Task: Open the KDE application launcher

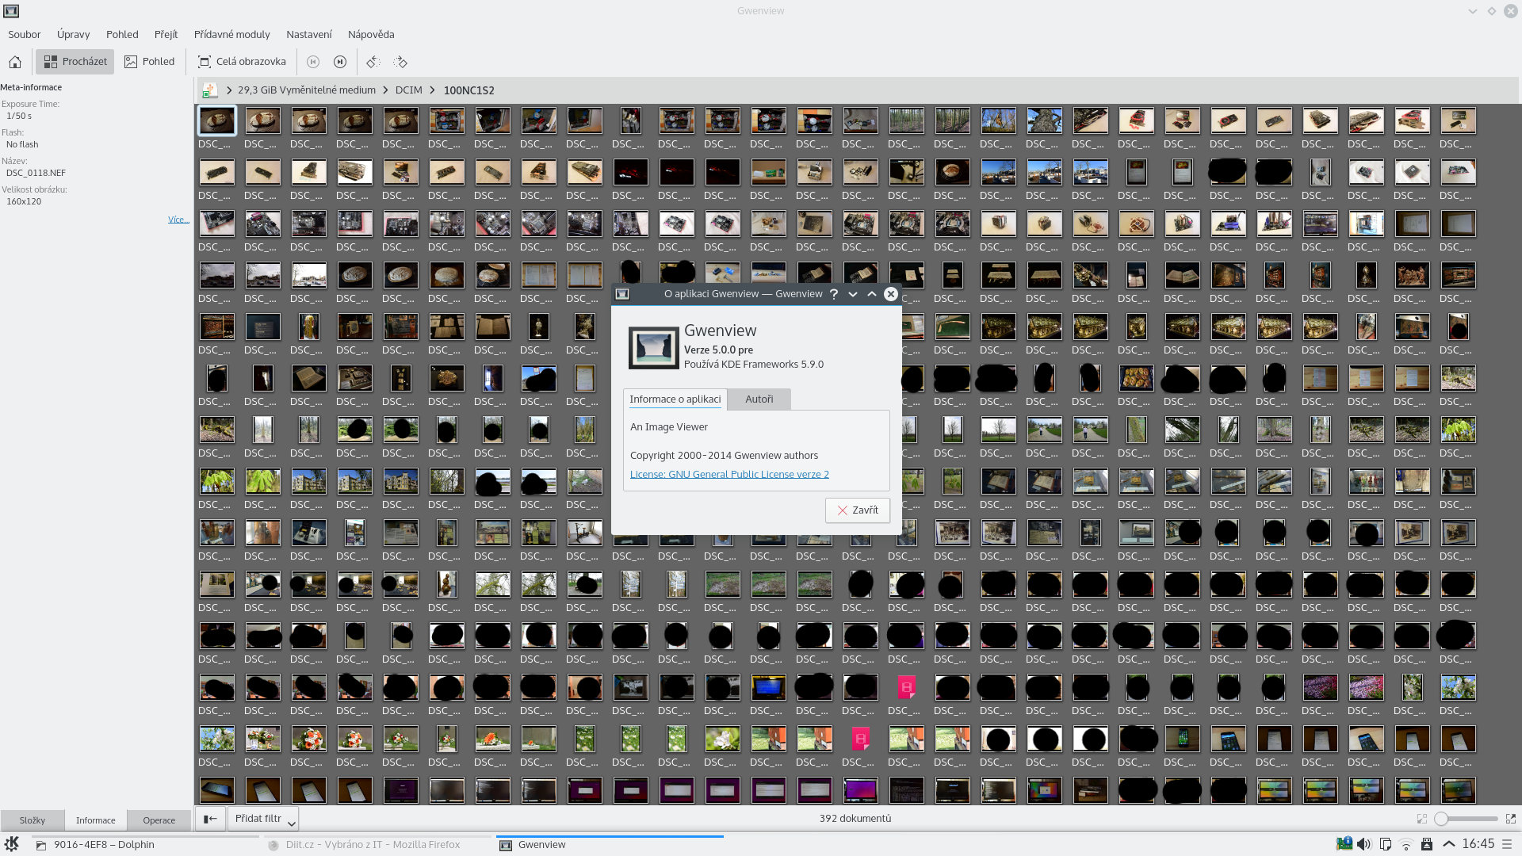Action: pos(12,844)
